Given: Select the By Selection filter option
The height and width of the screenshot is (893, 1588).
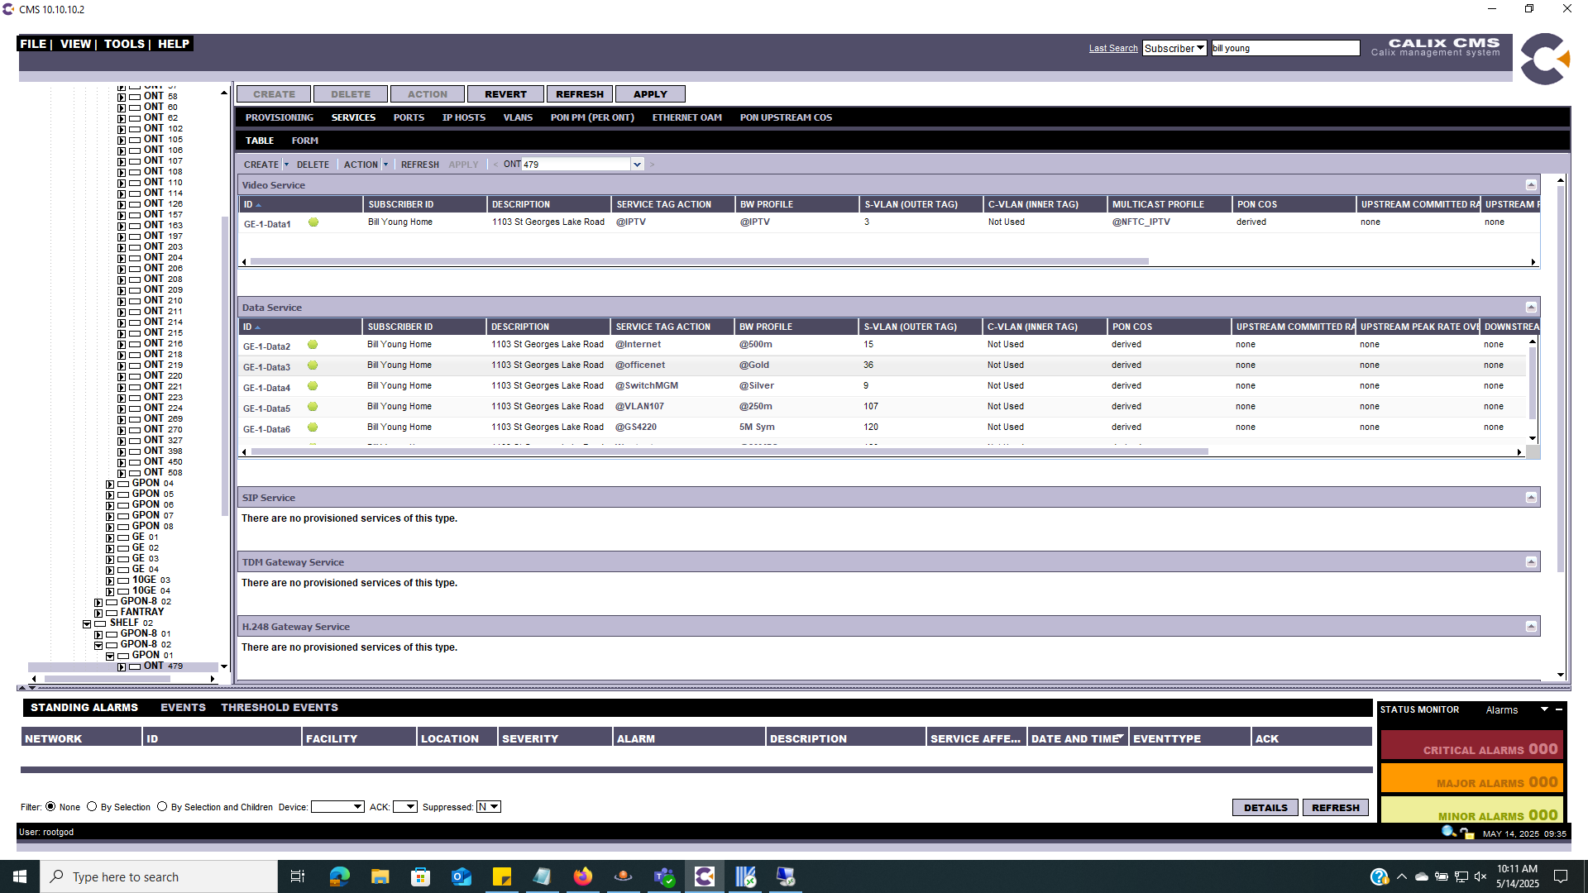Looking at the screenshot, I should click(x=92, y=807).
